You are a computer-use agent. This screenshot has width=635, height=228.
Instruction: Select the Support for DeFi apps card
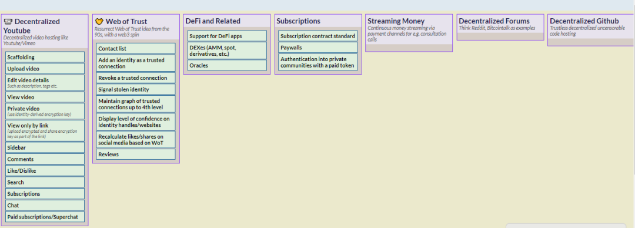[227, 36]
